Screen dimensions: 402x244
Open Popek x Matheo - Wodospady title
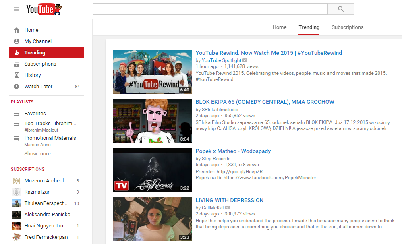233,151
